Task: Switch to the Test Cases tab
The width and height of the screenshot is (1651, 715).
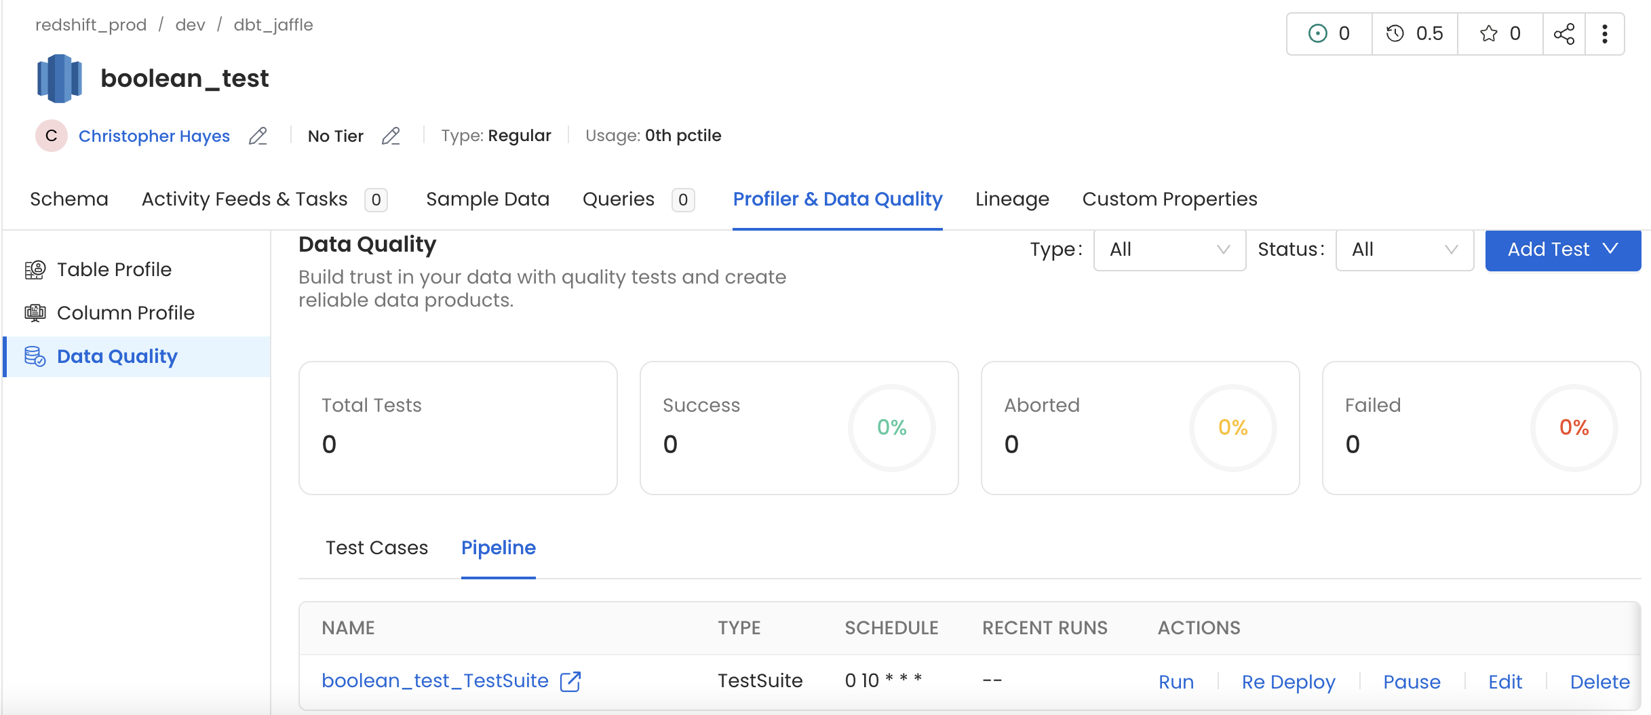Action: tap(376, 547)
